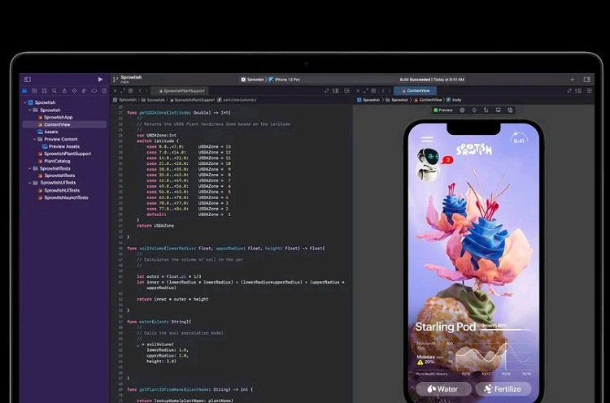This screenshot has height=403, width=610.
Task: Open the Debug navigator icon
Action: [84, 91]
